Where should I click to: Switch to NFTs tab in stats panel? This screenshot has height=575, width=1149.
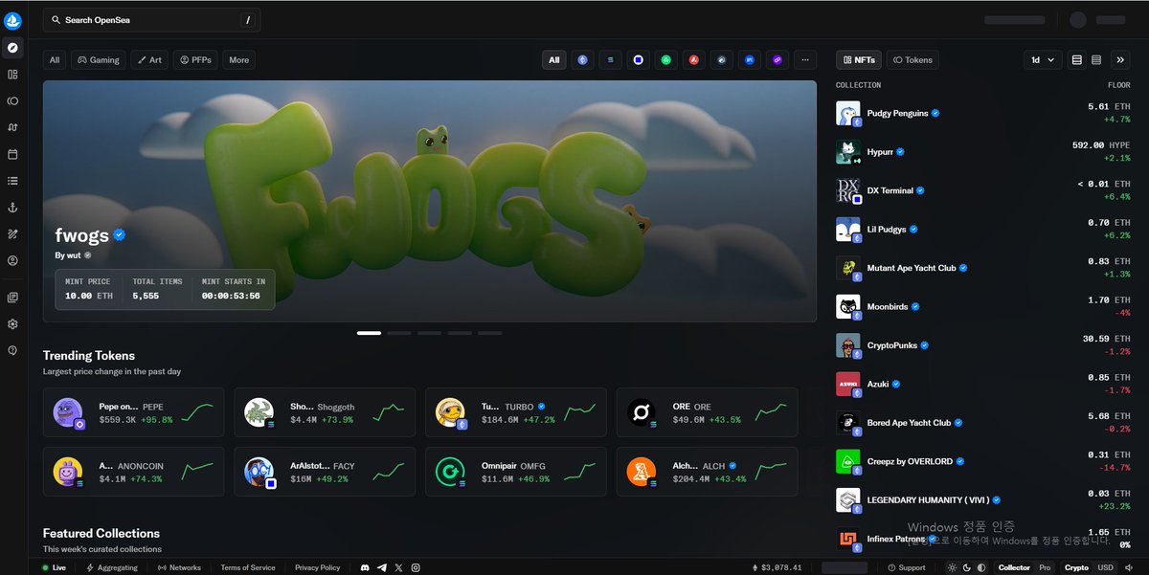click(859, 59)
